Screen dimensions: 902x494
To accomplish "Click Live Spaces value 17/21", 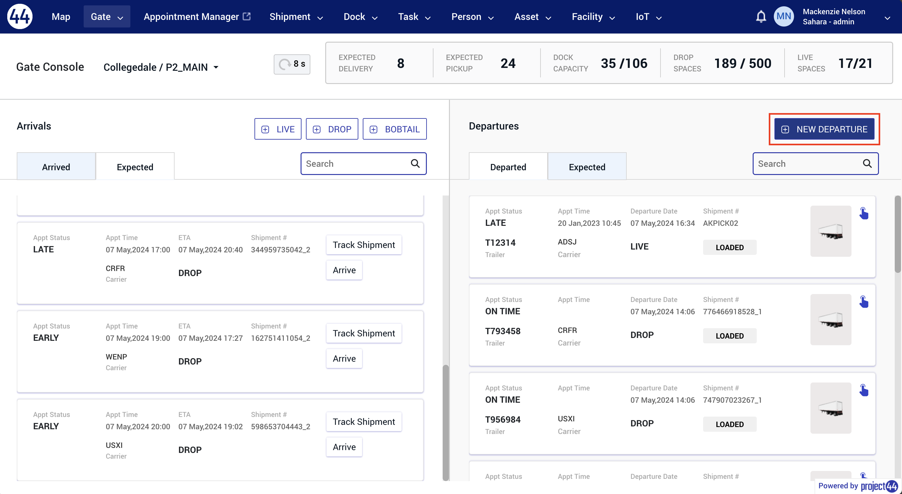I will point(855,63).
